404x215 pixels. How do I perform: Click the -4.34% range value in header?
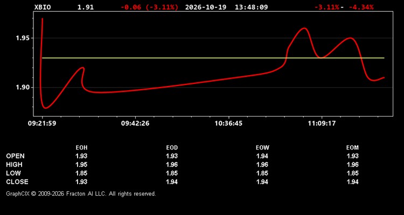click(x=361, y=7)
